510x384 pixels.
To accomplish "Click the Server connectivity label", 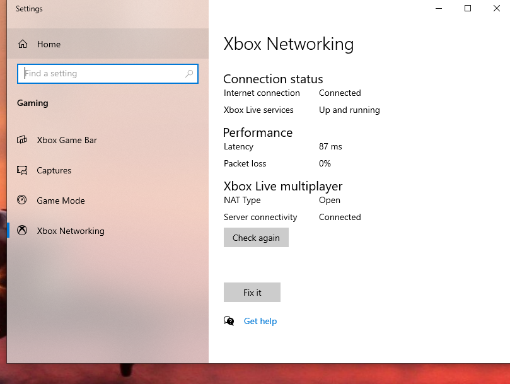I will pyautogui.click(x=260, y=217).
